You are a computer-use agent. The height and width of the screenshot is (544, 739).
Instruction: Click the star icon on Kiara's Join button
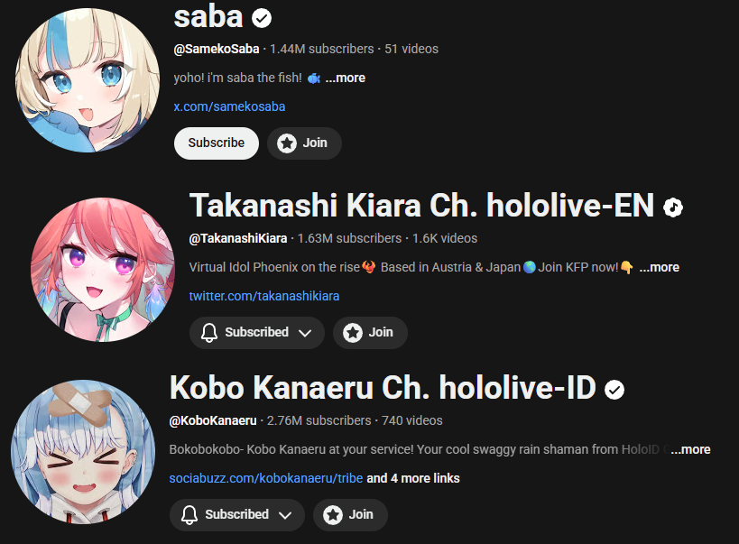353,332
